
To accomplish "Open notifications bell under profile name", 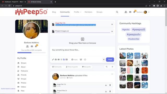I will pos(36,46).
